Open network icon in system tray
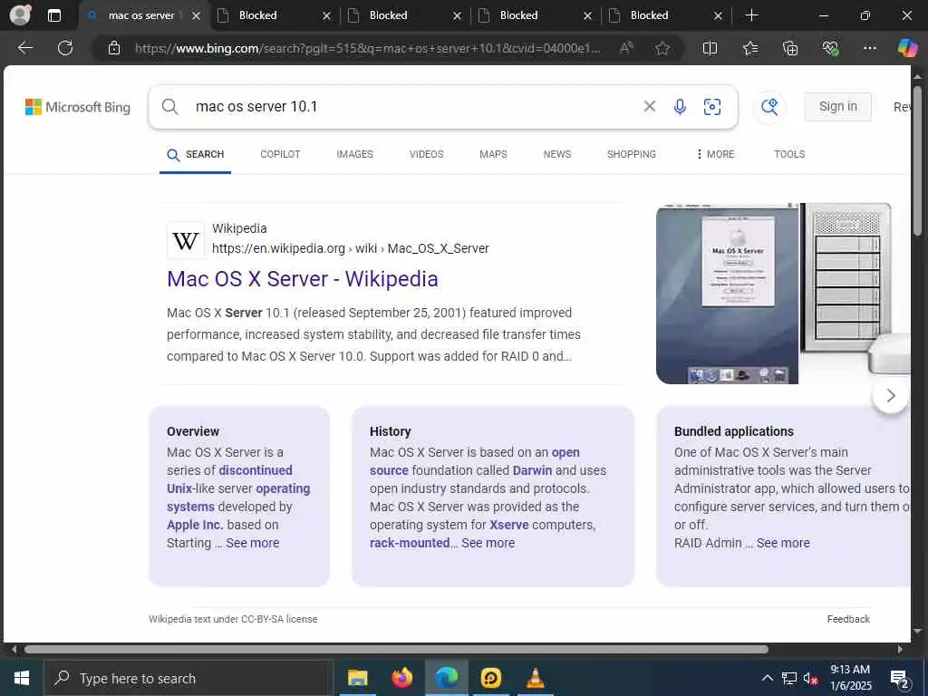This screenshot has width=928, height=696. 789,678
